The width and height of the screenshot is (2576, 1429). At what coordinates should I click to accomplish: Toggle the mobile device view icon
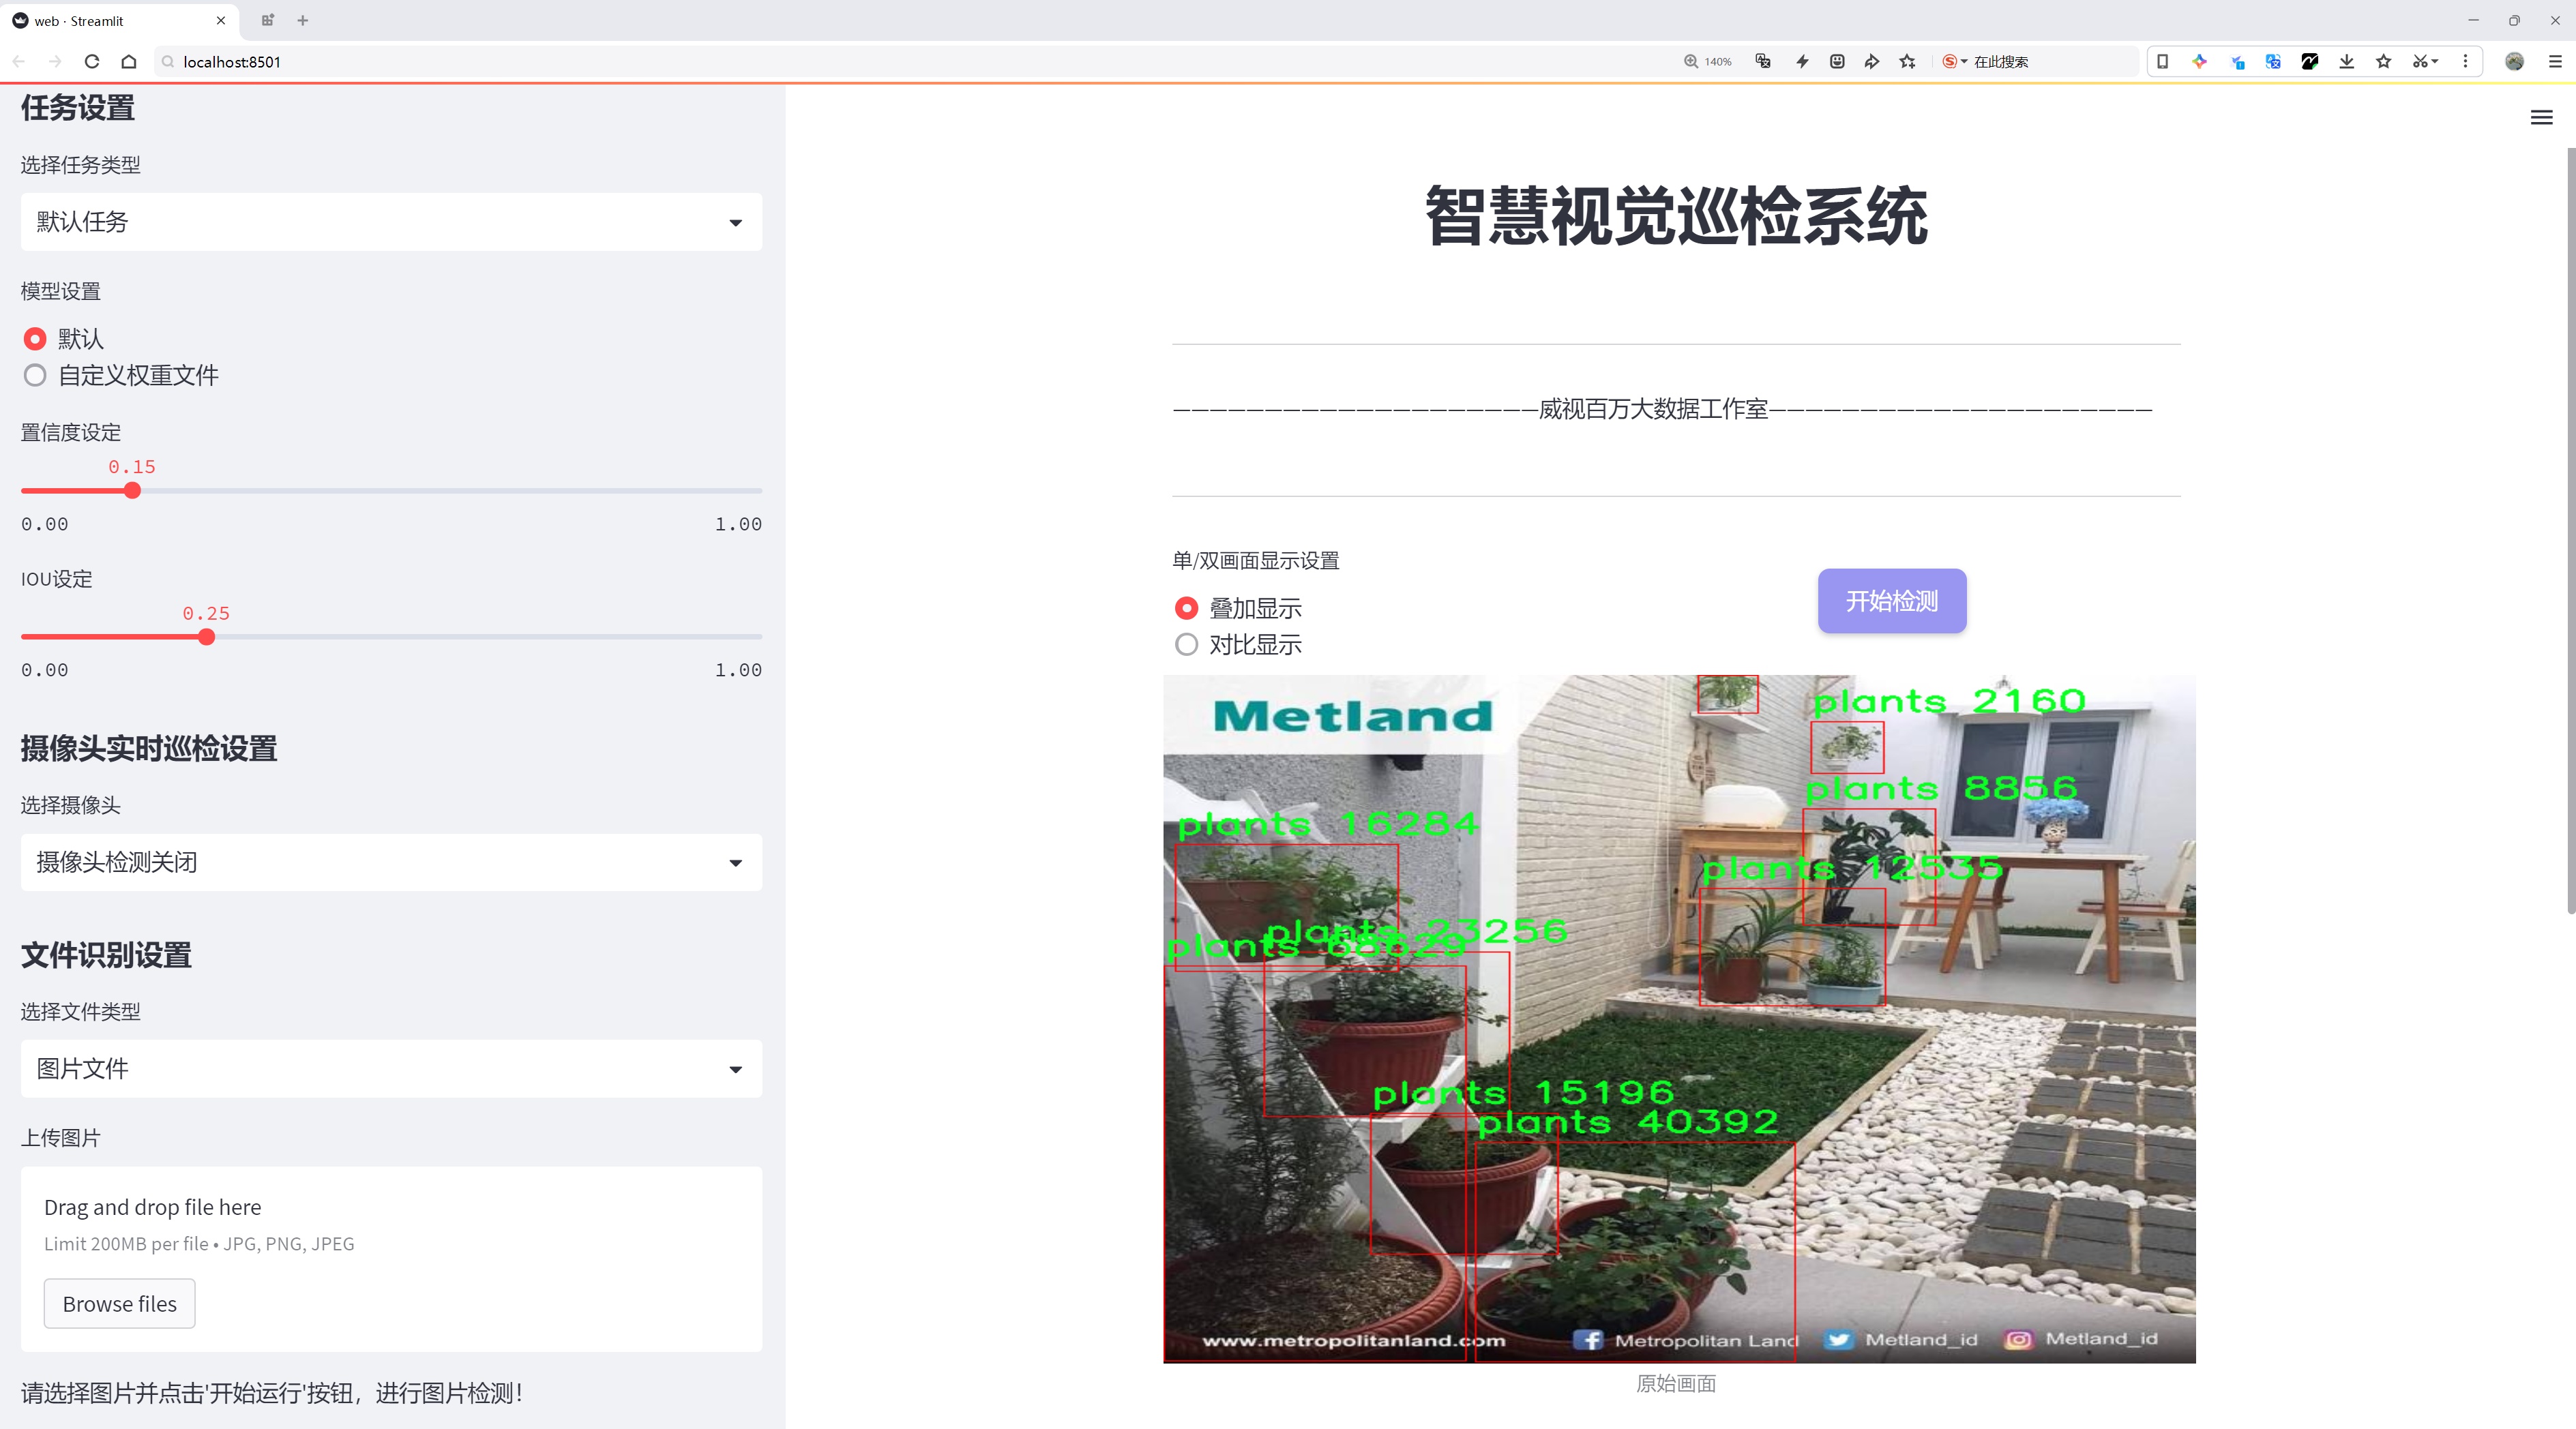coord(2162,61)
